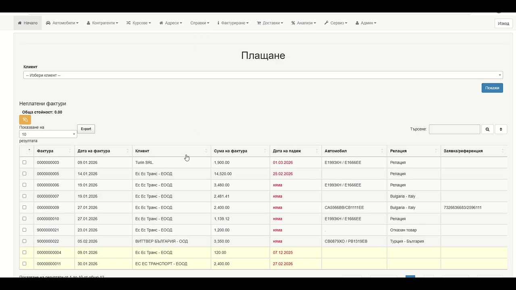516x290 pixels.
Task: Focus the Търсене search field
Action: (x=454, y=129)
